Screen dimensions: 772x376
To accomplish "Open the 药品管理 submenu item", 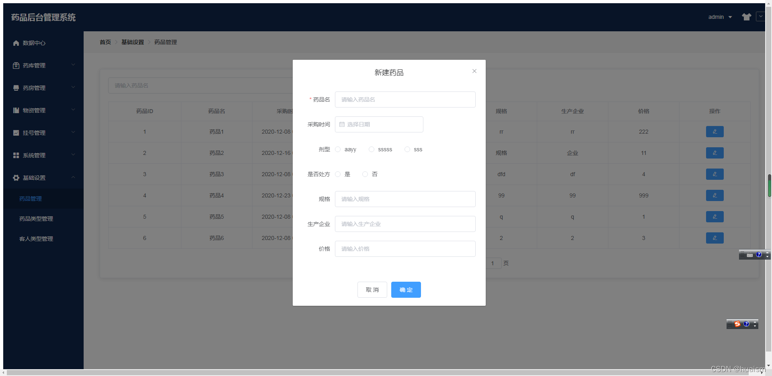I will pyautogui.click(x=43, y=199).
